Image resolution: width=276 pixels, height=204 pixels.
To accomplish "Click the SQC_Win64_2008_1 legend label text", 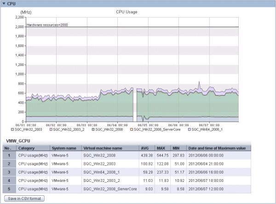I will pos(207,129).
